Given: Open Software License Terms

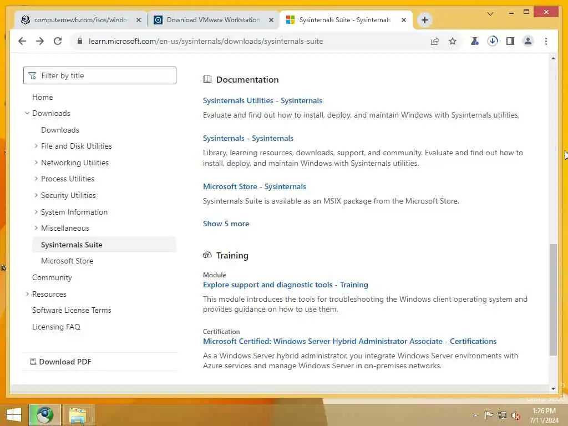Looking at the screenshot, I should [72, 310].
